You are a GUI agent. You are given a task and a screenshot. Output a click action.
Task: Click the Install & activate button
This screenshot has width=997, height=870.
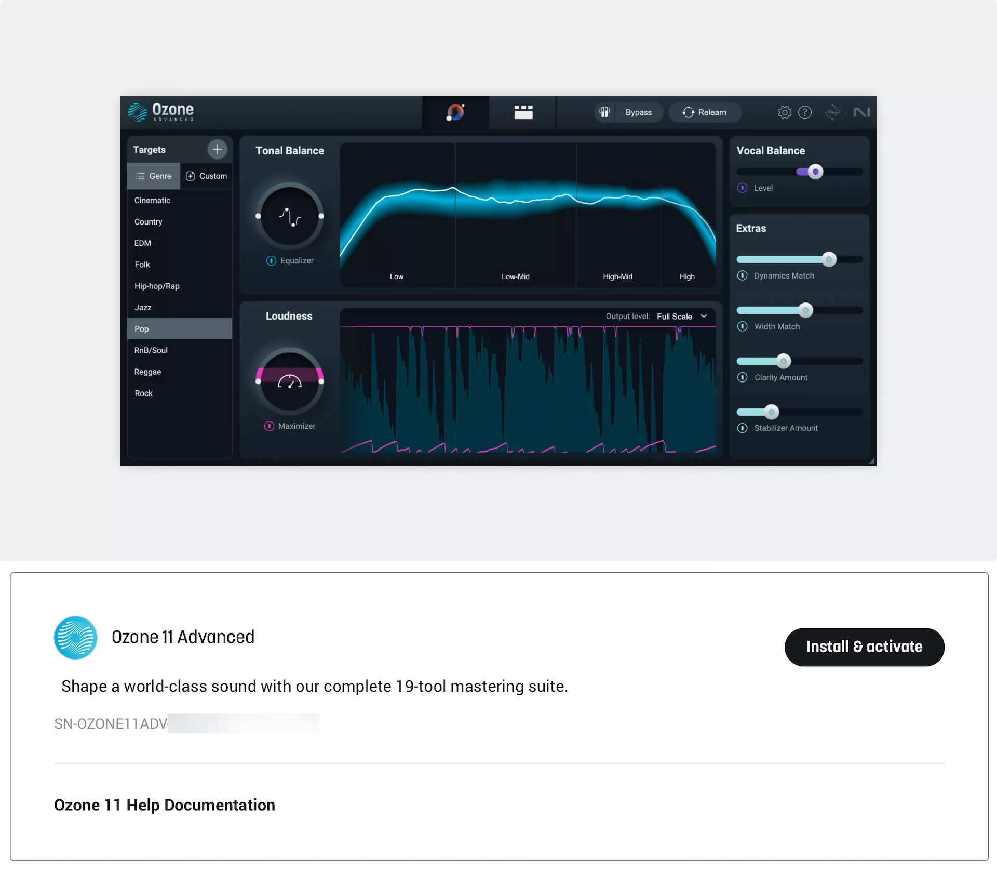864,647
